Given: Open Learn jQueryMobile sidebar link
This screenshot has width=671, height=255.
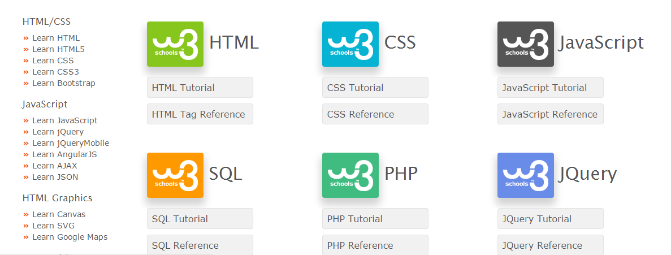Looking at the screenshot, I should tap(70, 143).
